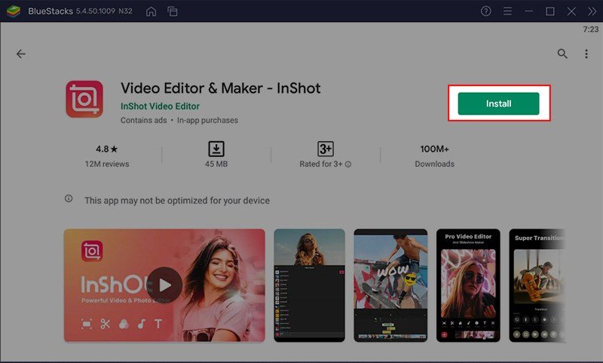Image resolution: width=603 pixels, height=363 pixels.
Task: Open the Play Store search icon
Action: pyautogui.click(x=562, y=54)
